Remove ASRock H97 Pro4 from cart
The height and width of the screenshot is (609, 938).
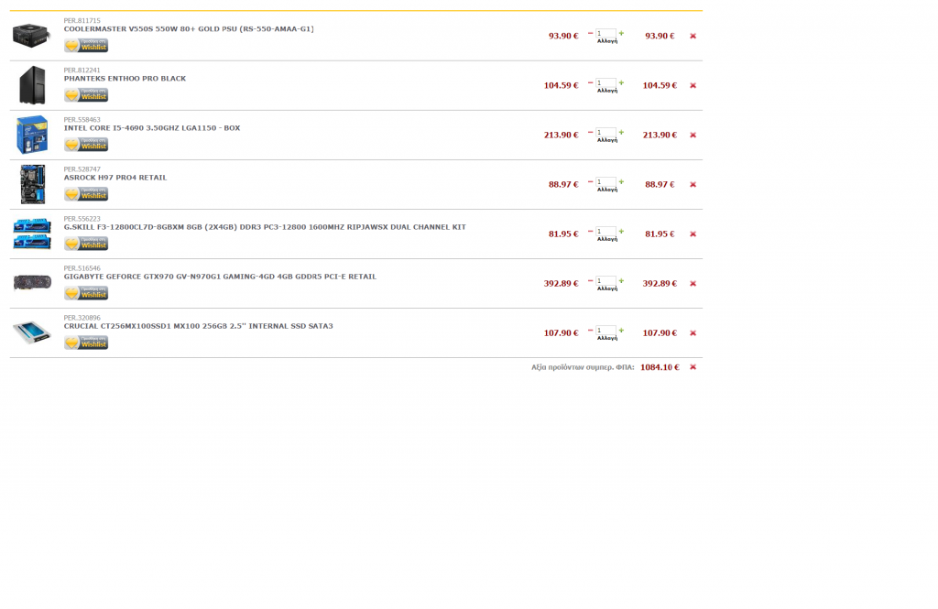[693, 185]
